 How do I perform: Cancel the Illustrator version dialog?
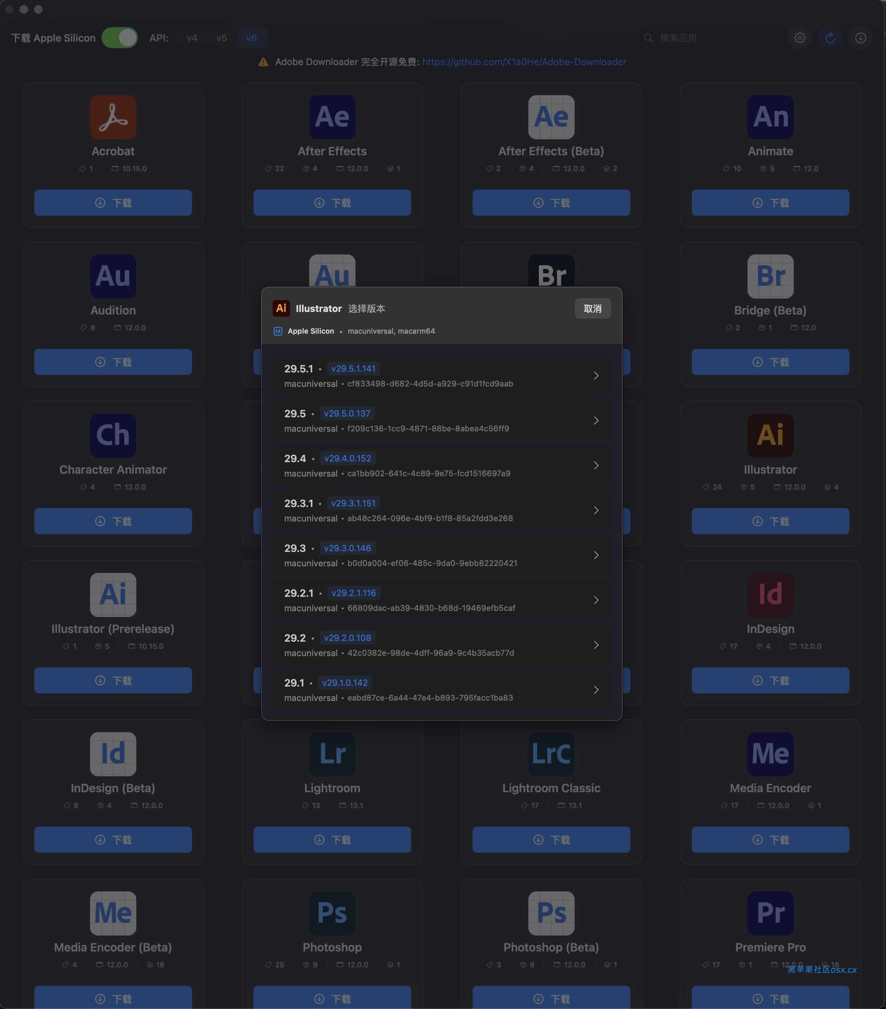592,308
